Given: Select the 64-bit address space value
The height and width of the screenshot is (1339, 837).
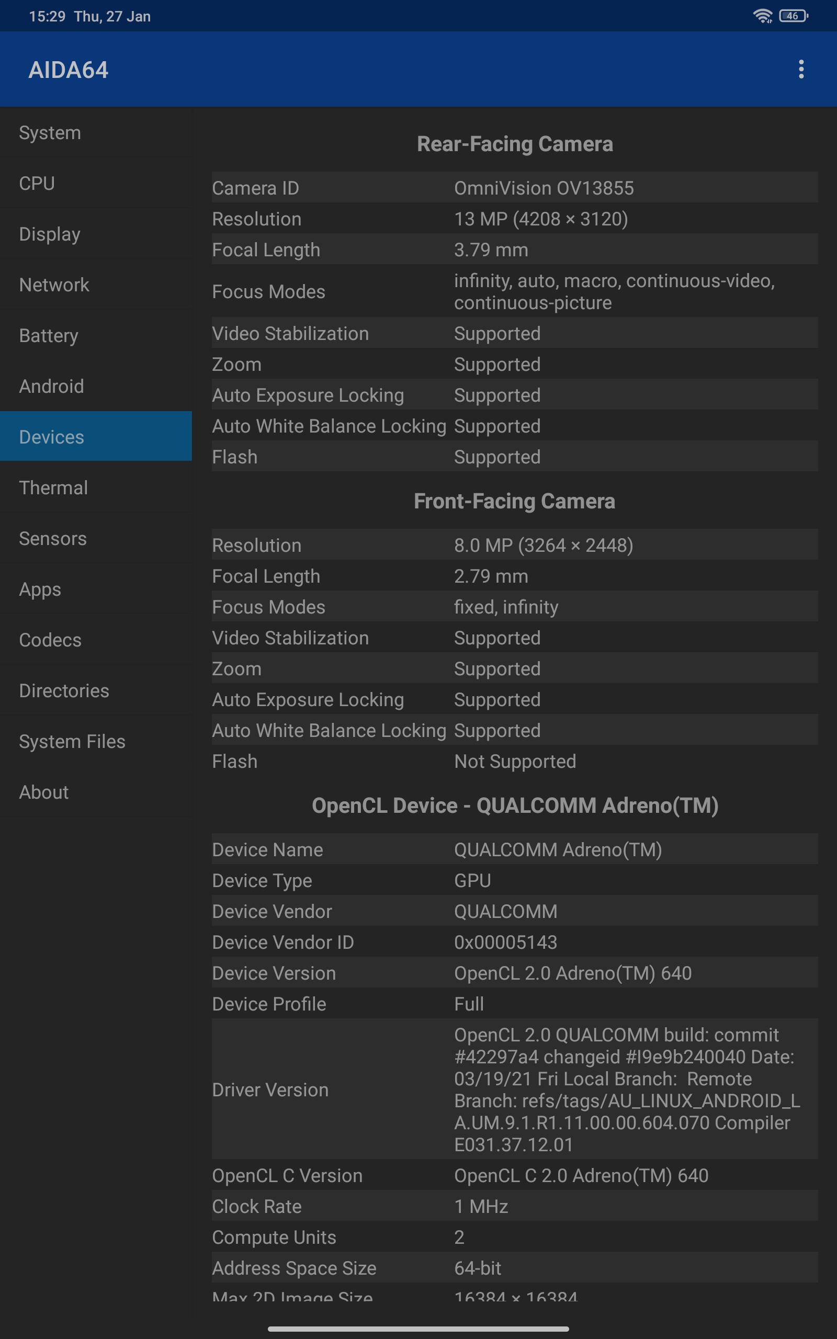Looking at the screenshot, I should (x=478, y=1268).
